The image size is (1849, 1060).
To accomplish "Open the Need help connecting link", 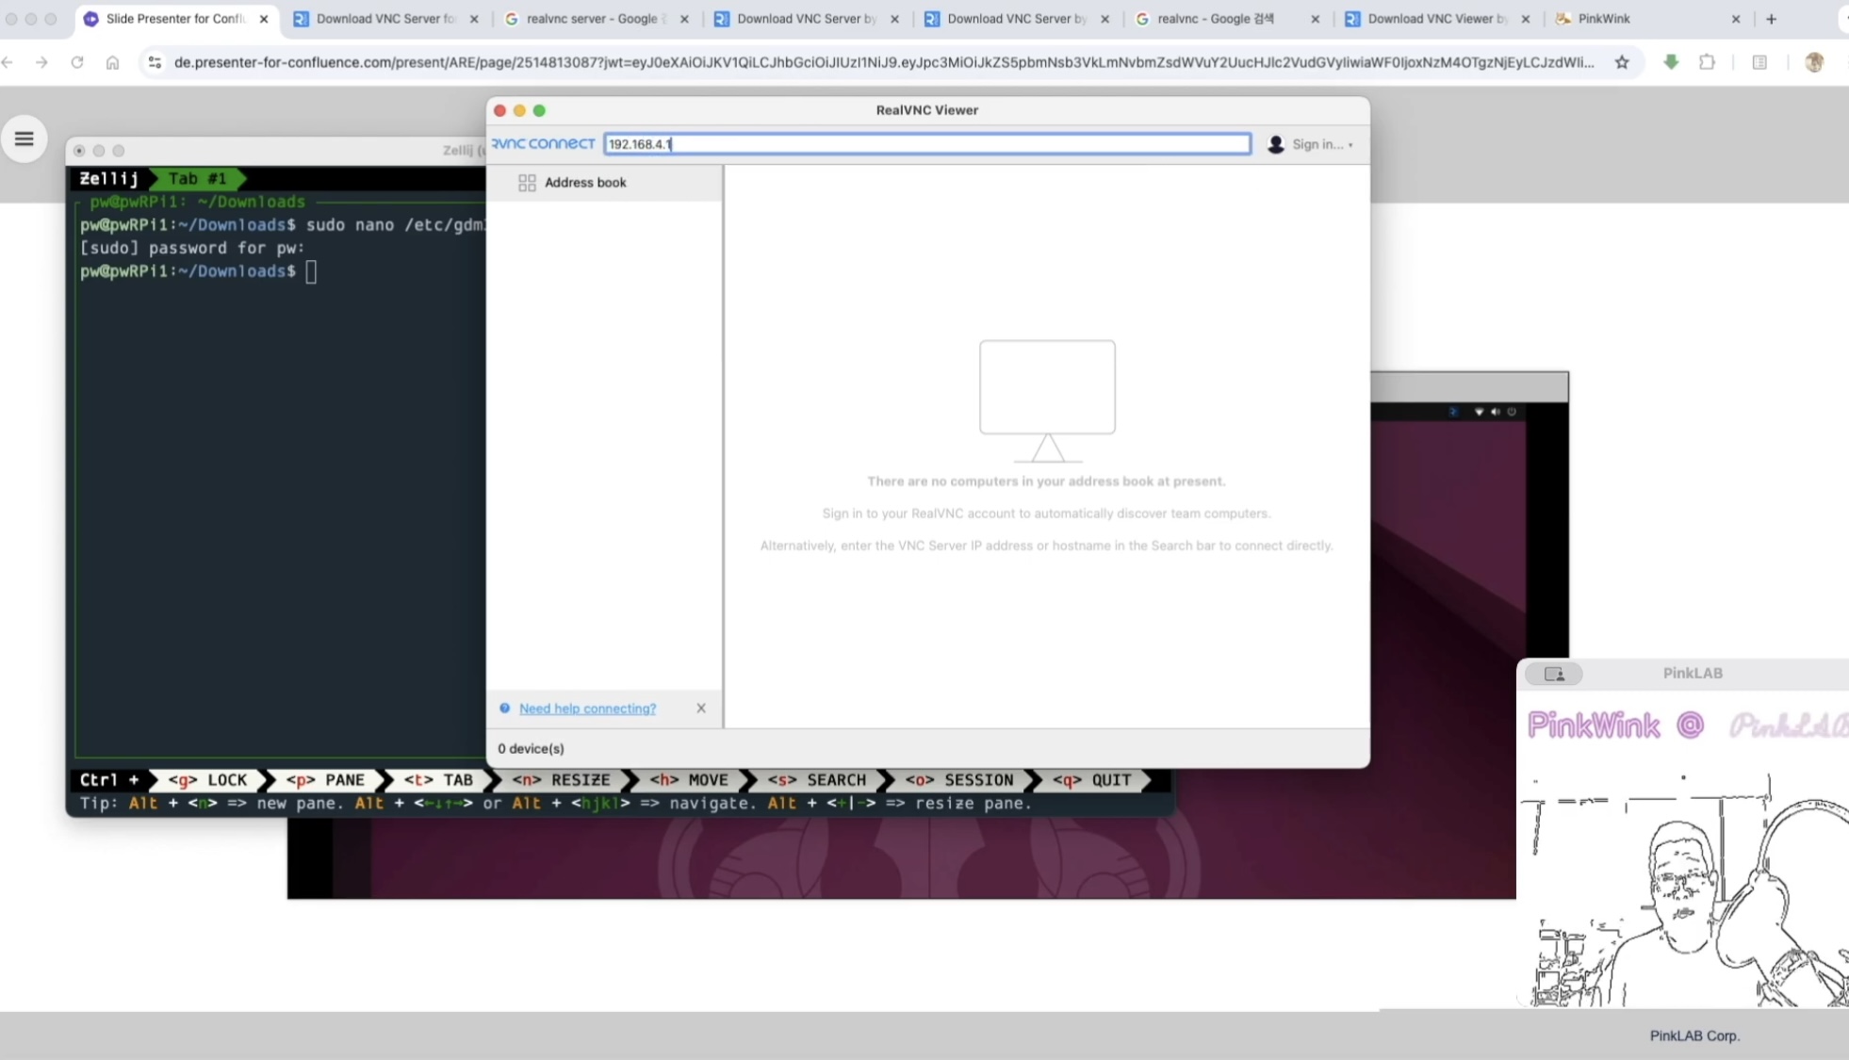I will tap(587, 709).
